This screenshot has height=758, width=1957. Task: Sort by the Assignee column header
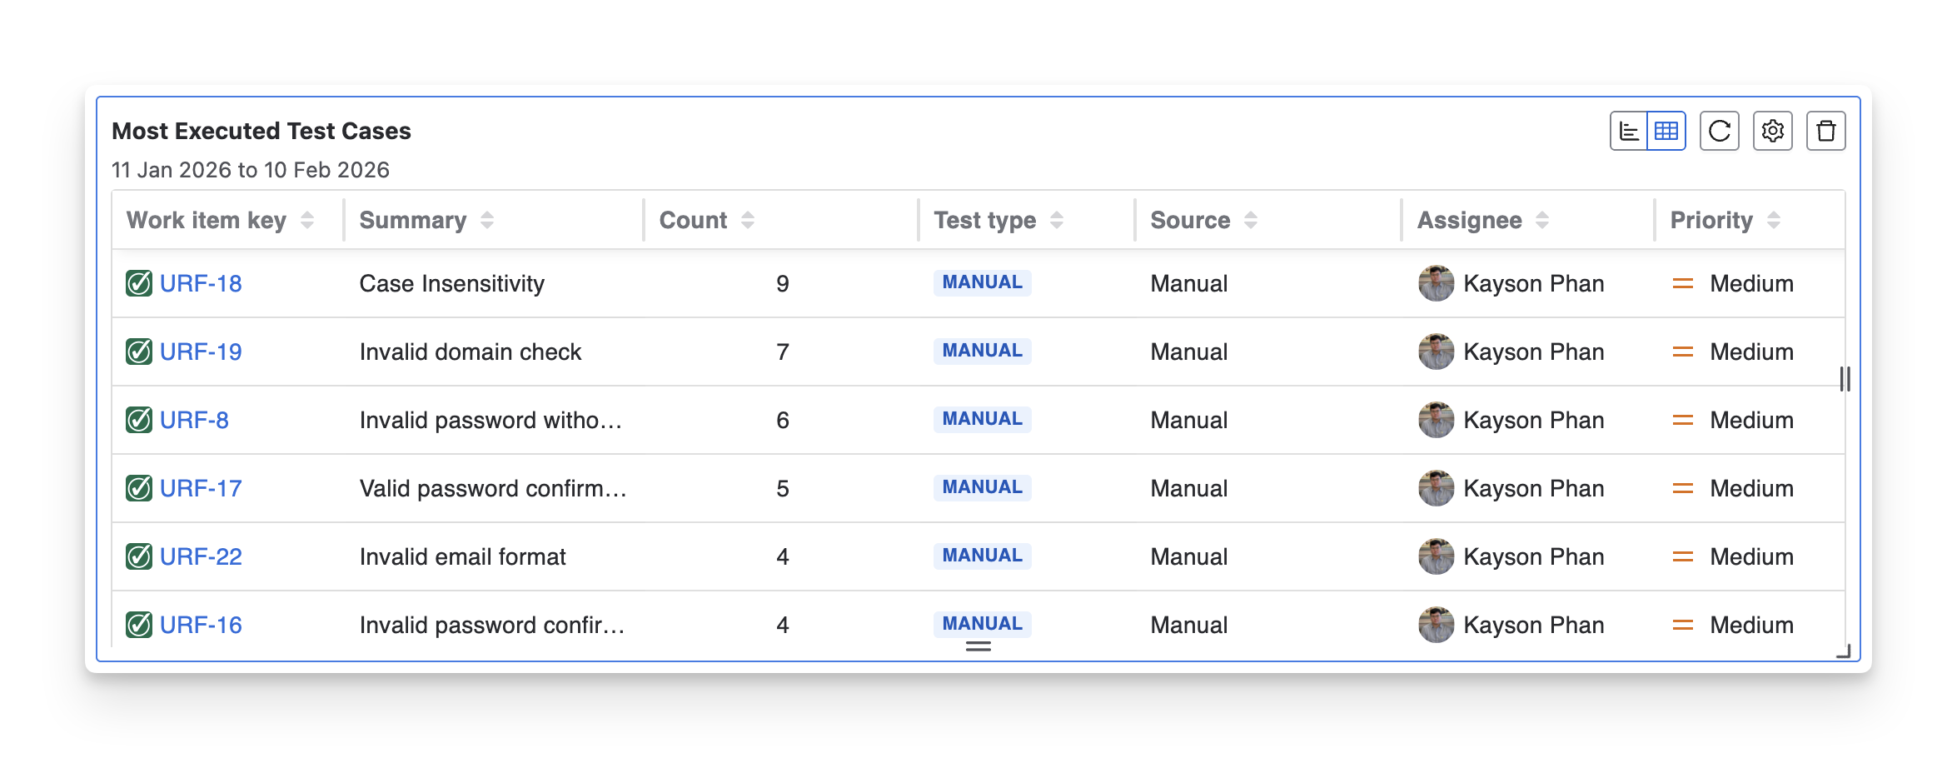1541,220
